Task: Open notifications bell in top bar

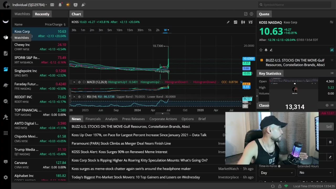Action: coord(60,5)
